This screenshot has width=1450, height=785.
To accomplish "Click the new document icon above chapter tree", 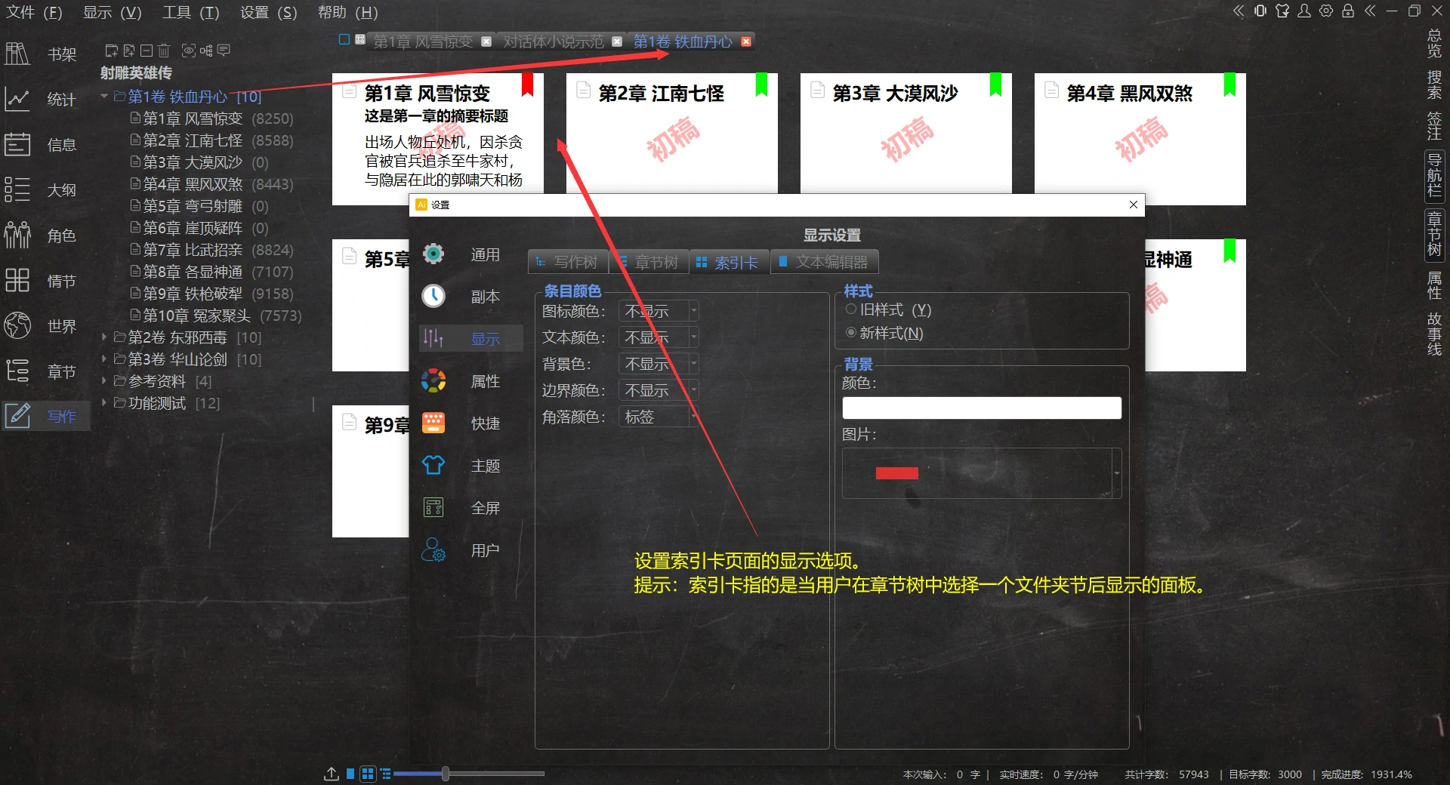I will pyautogui.click(x=129, y=51).
